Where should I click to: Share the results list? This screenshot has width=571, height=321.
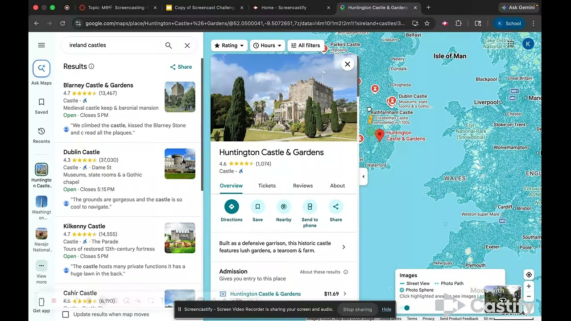(181, 67)
